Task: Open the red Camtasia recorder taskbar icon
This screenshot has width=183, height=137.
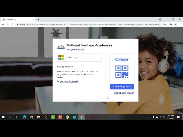Action: click(x=60, y=117)
